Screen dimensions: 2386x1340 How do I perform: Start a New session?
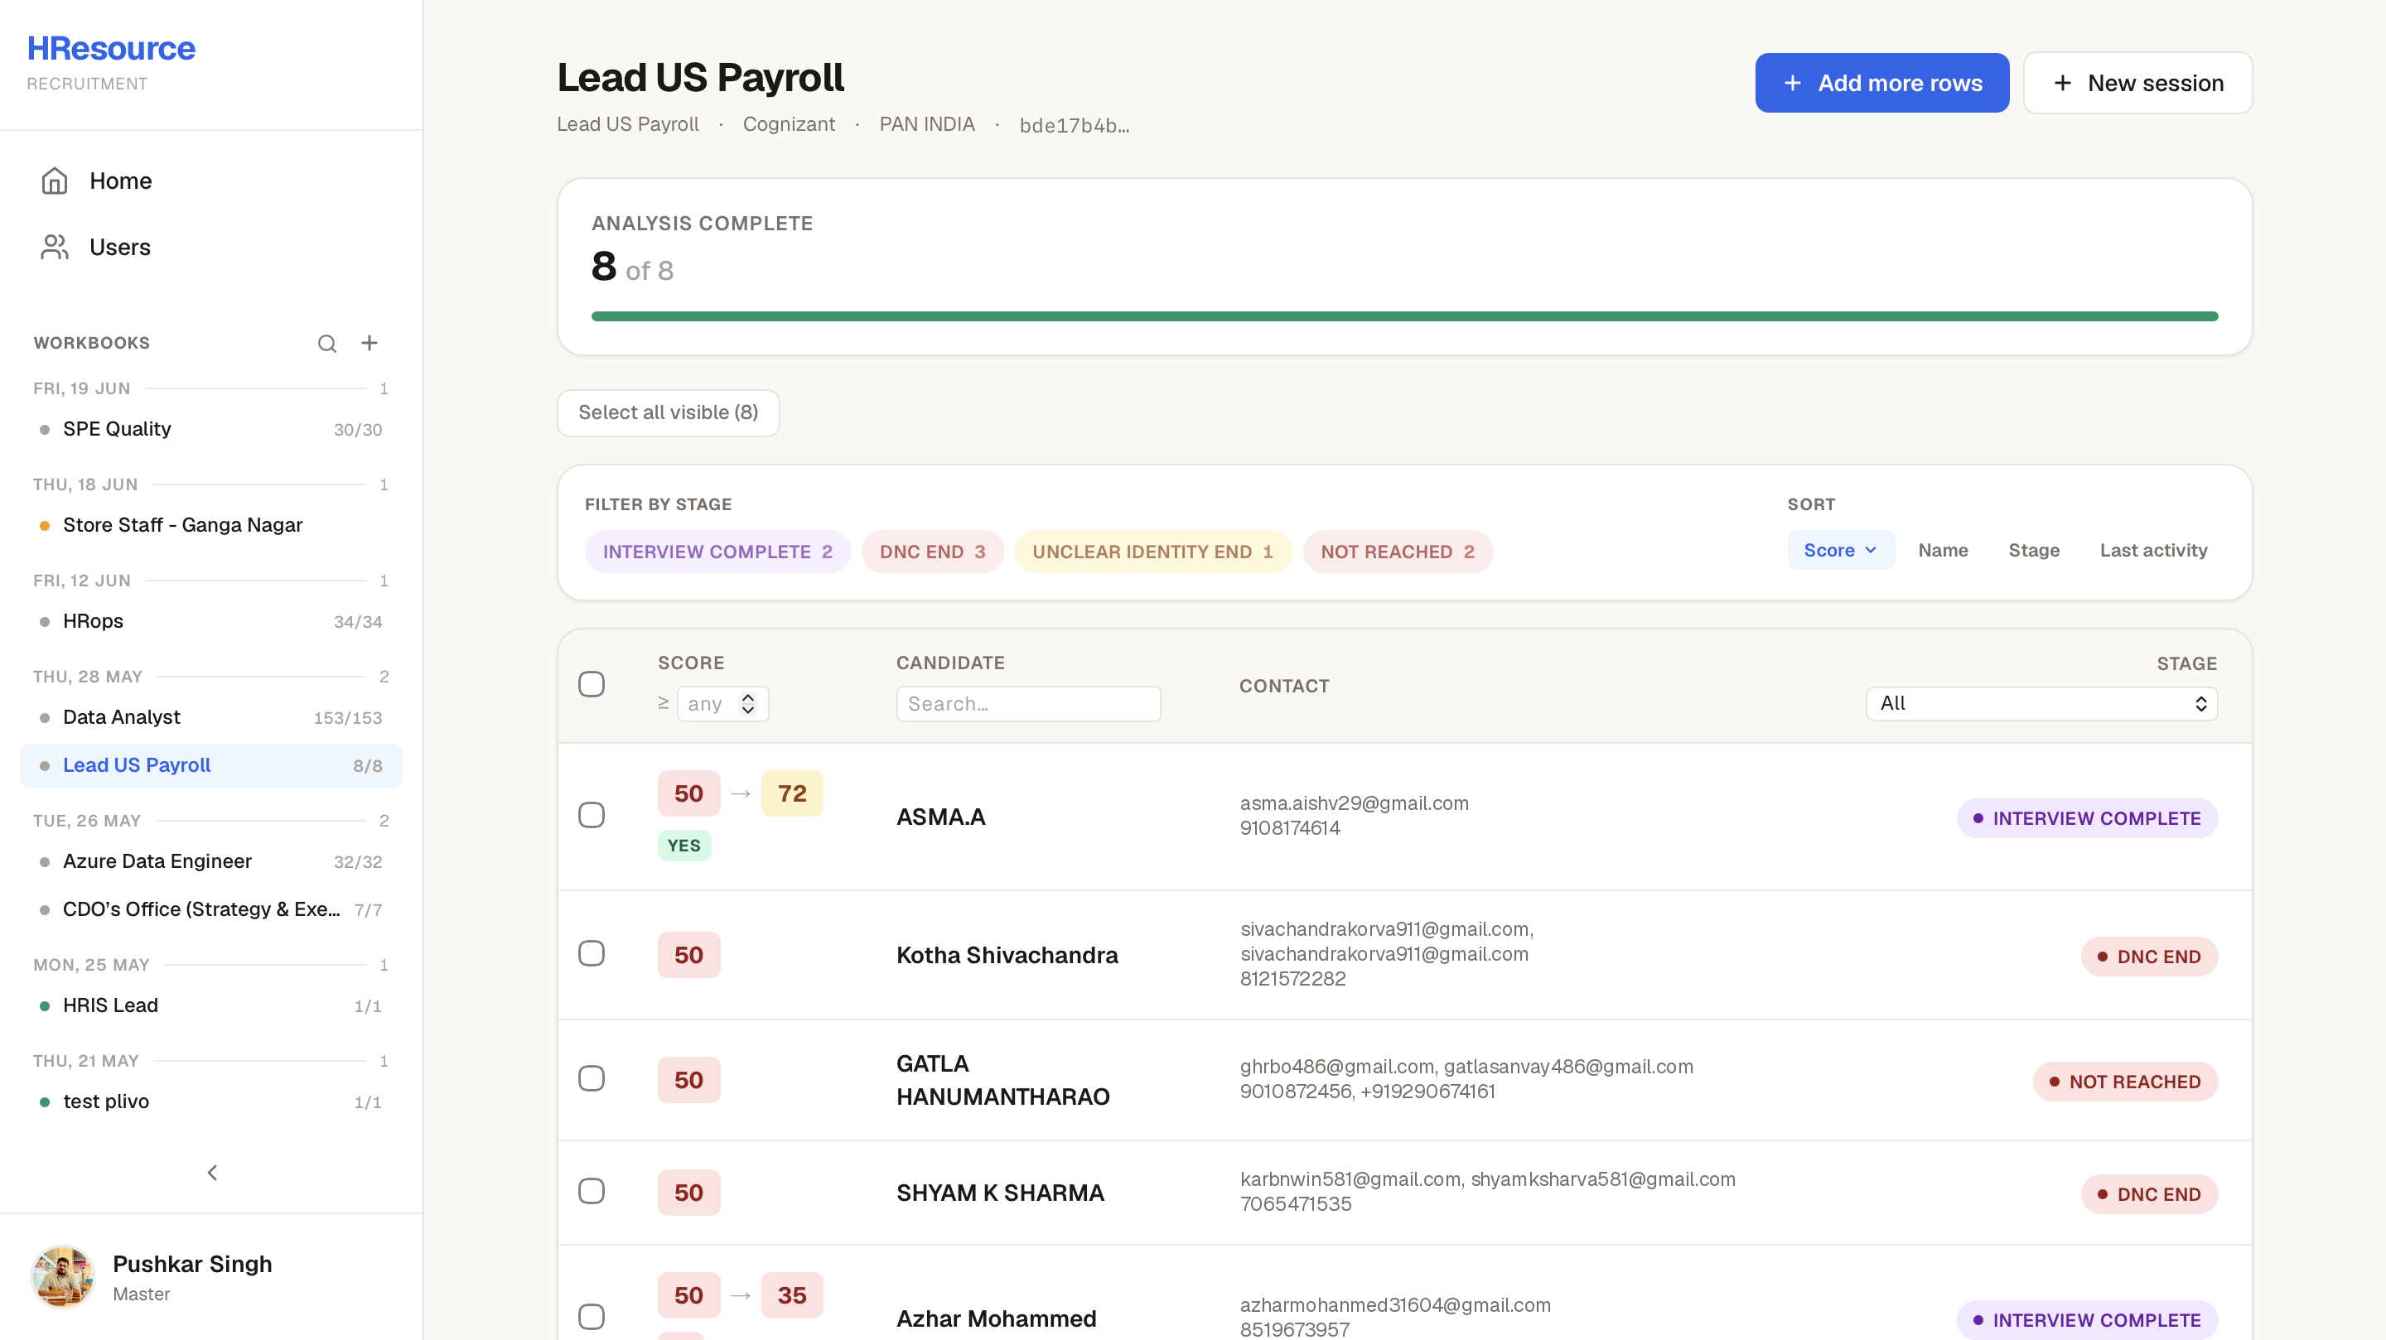(2137, 84)
